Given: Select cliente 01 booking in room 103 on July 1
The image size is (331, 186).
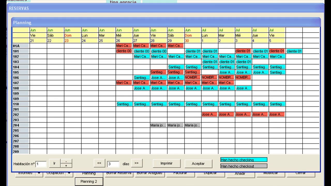Looking at the screenshot, I should point(210,62).
